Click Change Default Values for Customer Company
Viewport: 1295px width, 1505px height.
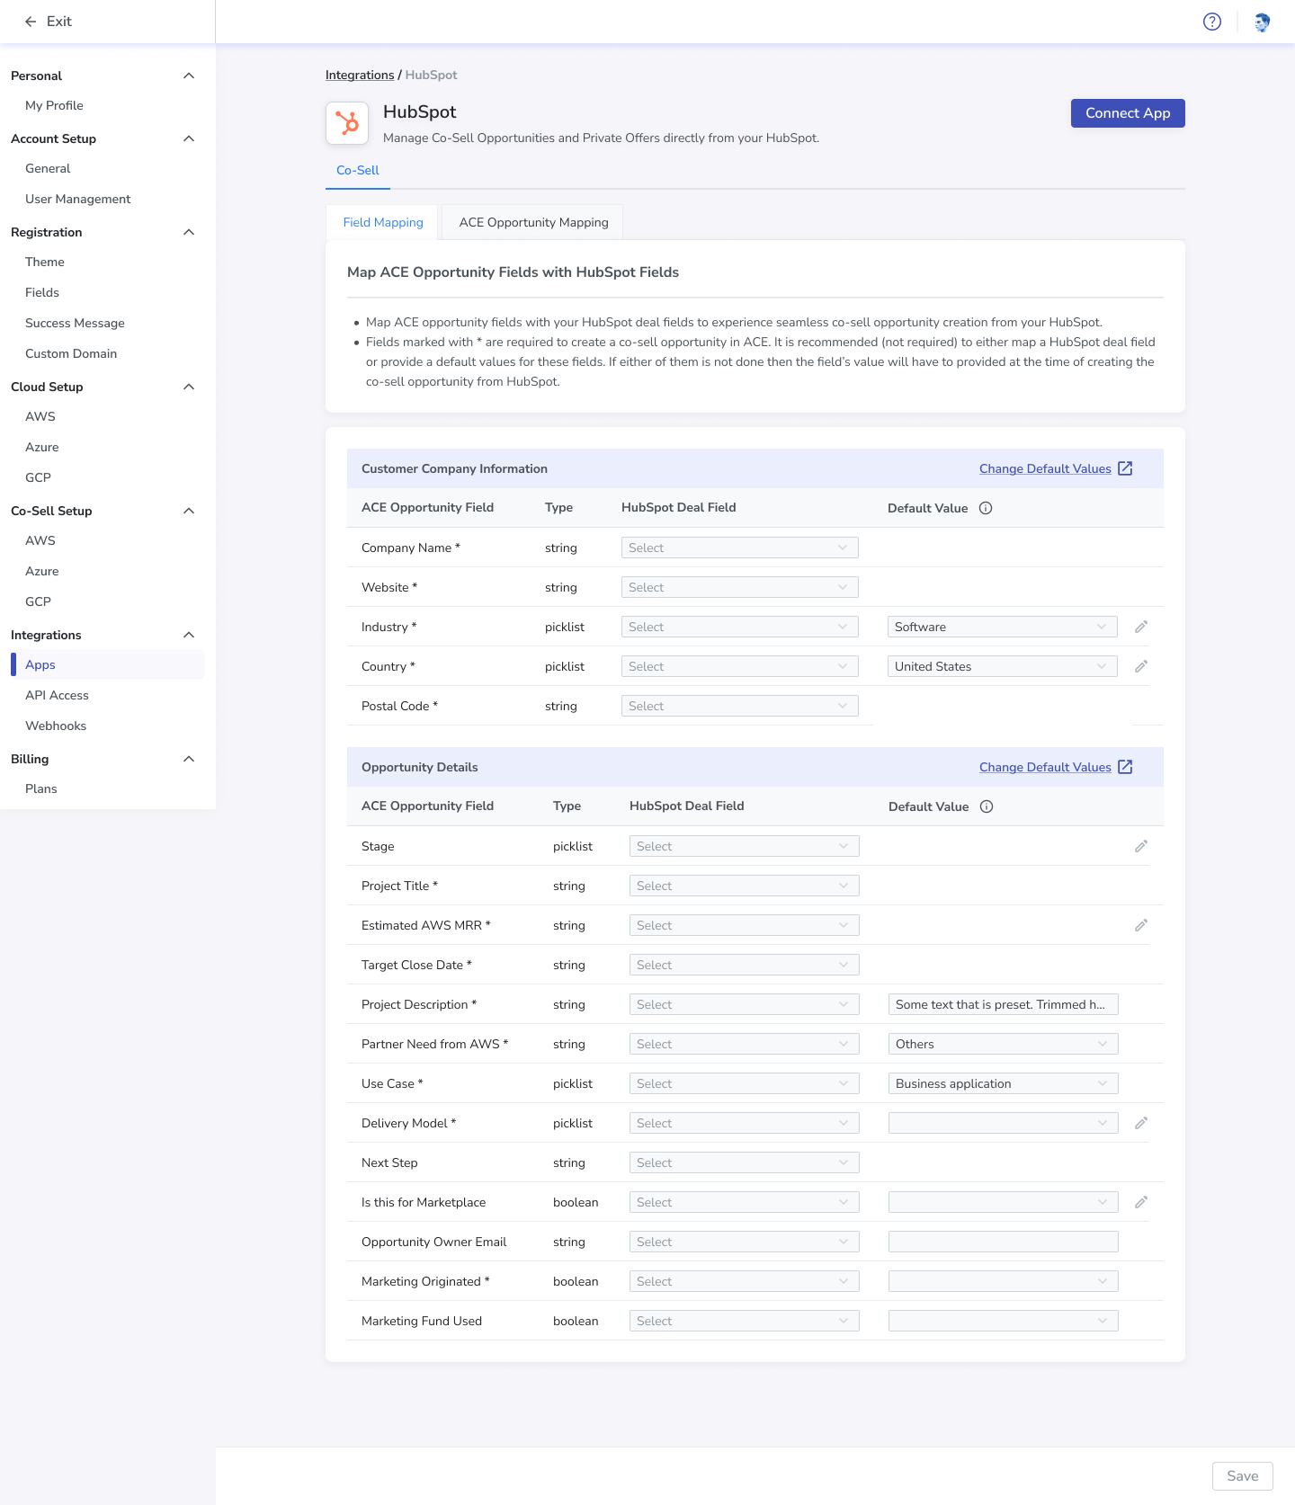tap(1045, 468)
